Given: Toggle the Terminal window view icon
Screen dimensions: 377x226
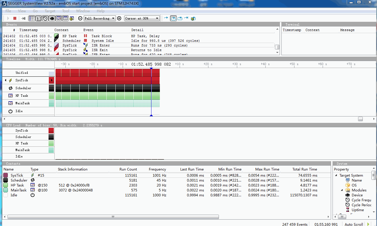Looking at the screenshot, I should tap(65, 18).
